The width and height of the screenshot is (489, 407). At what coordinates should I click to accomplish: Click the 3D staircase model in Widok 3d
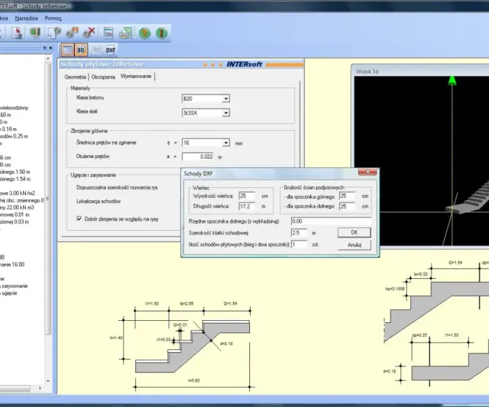(x=471, y=199)
